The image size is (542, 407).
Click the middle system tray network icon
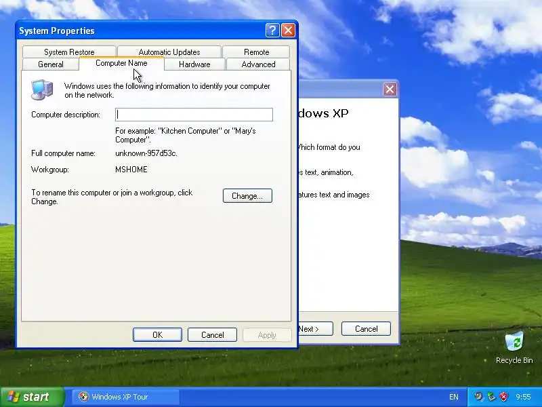[x=491, y=397]
